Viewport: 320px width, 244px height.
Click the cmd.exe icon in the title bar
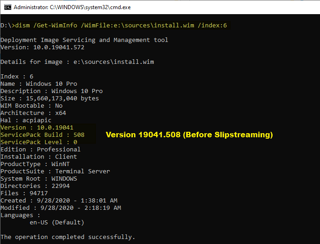(x=8, y=7)
